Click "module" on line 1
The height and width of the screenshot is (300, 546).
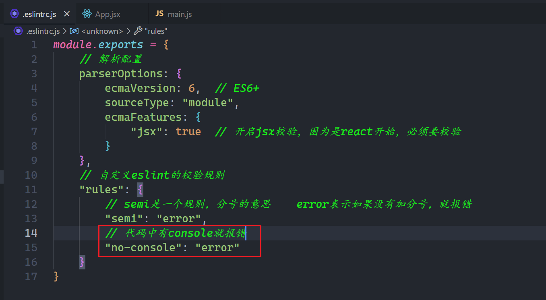(72, 45)
